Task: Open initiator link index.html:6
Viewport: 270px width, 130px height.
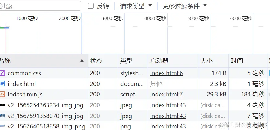Action: 166,73
